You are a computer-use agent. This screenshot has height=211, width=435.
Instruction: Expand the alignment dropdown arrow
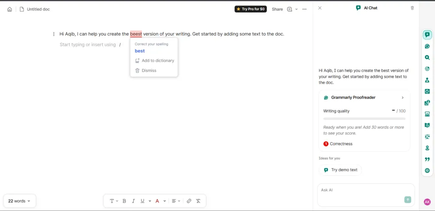click(x=179, y=201)
